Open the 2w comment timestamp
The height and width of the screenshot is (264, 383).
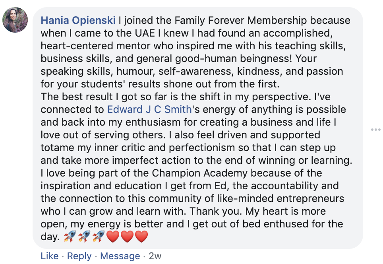point(155,256)
